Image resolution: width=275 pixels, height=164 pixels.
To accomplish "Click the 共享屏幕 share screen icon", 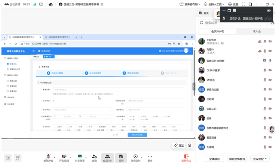I will point(79,156).
